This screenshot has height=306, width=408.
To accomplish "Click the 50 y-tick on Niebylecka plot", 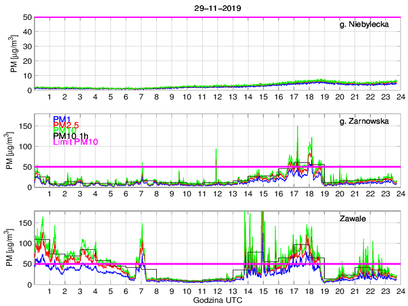I will pyautogui.click(x=27, y=17).
